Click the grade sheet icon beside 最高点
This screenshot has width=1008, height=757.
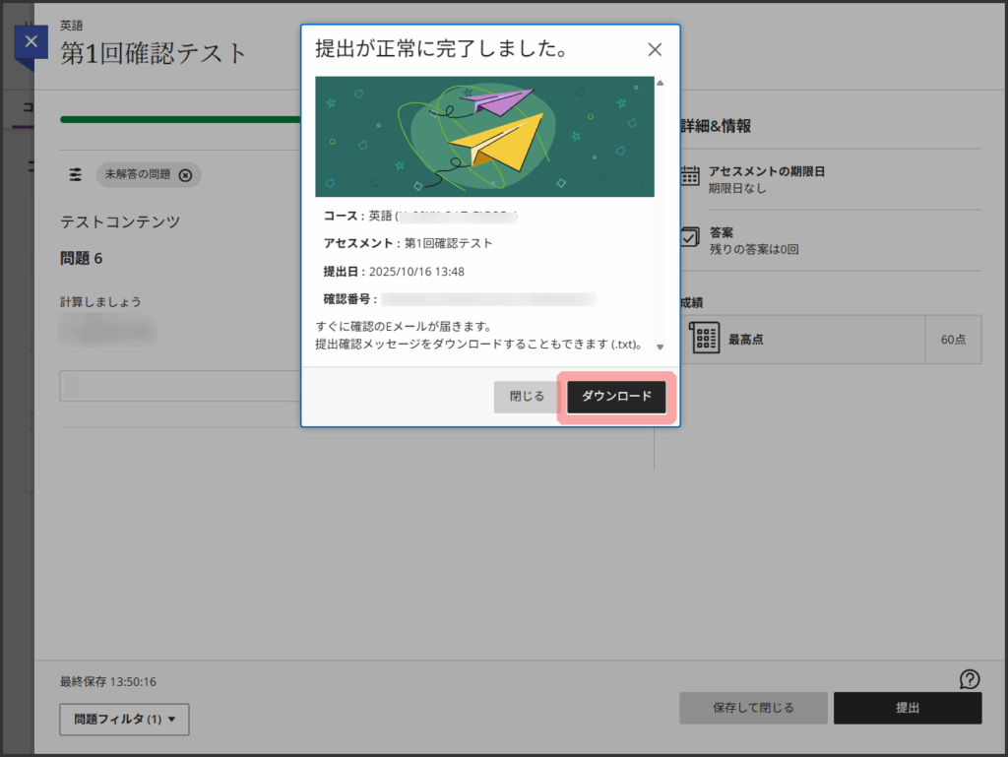tap(706, 339)
